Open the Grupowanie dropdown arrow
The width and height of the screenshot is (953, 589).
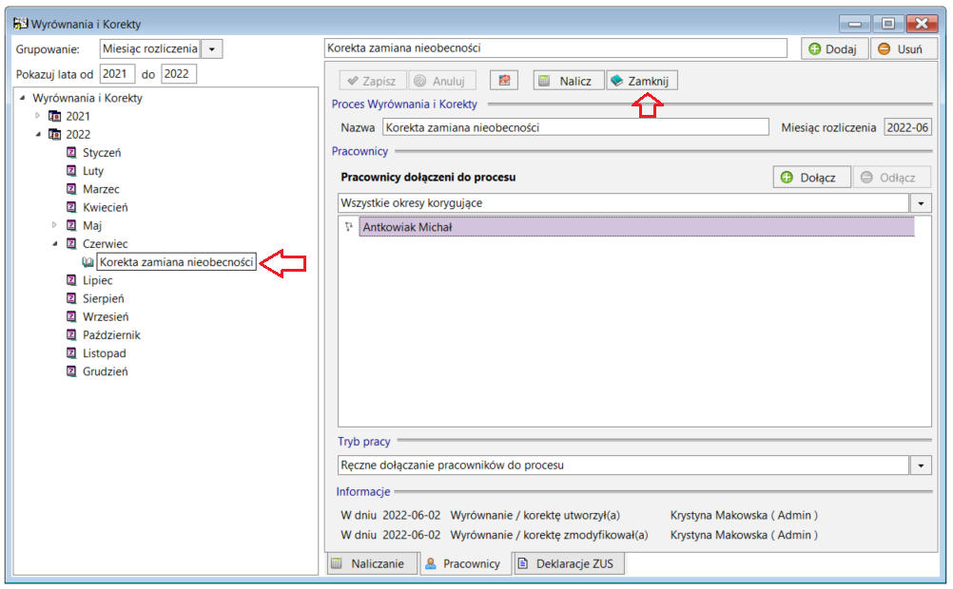(x=212, y=49)
